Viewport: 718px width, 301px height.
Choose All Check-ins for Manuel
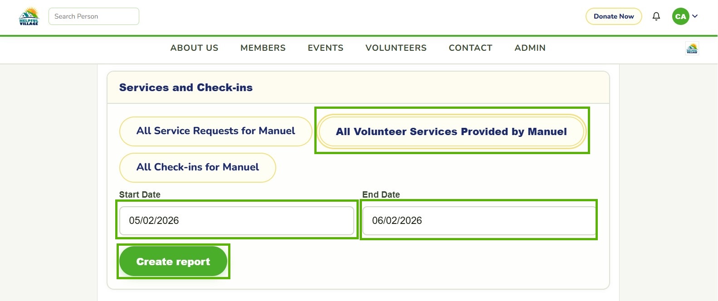[x=197, y=168]
